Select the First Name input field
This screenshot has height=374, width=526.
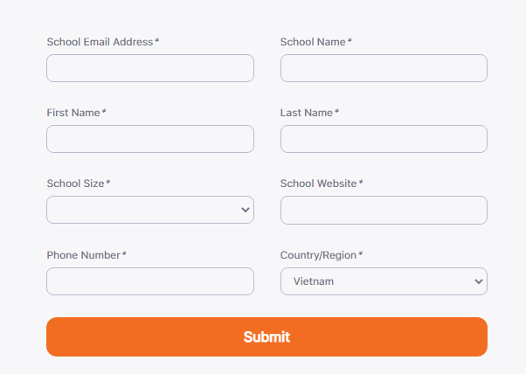pos(150,139)
